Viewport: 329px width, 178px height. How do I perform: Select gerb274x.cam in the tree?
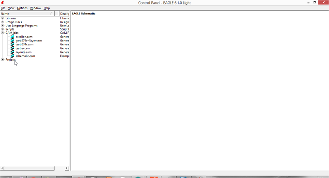coord(25,44)
